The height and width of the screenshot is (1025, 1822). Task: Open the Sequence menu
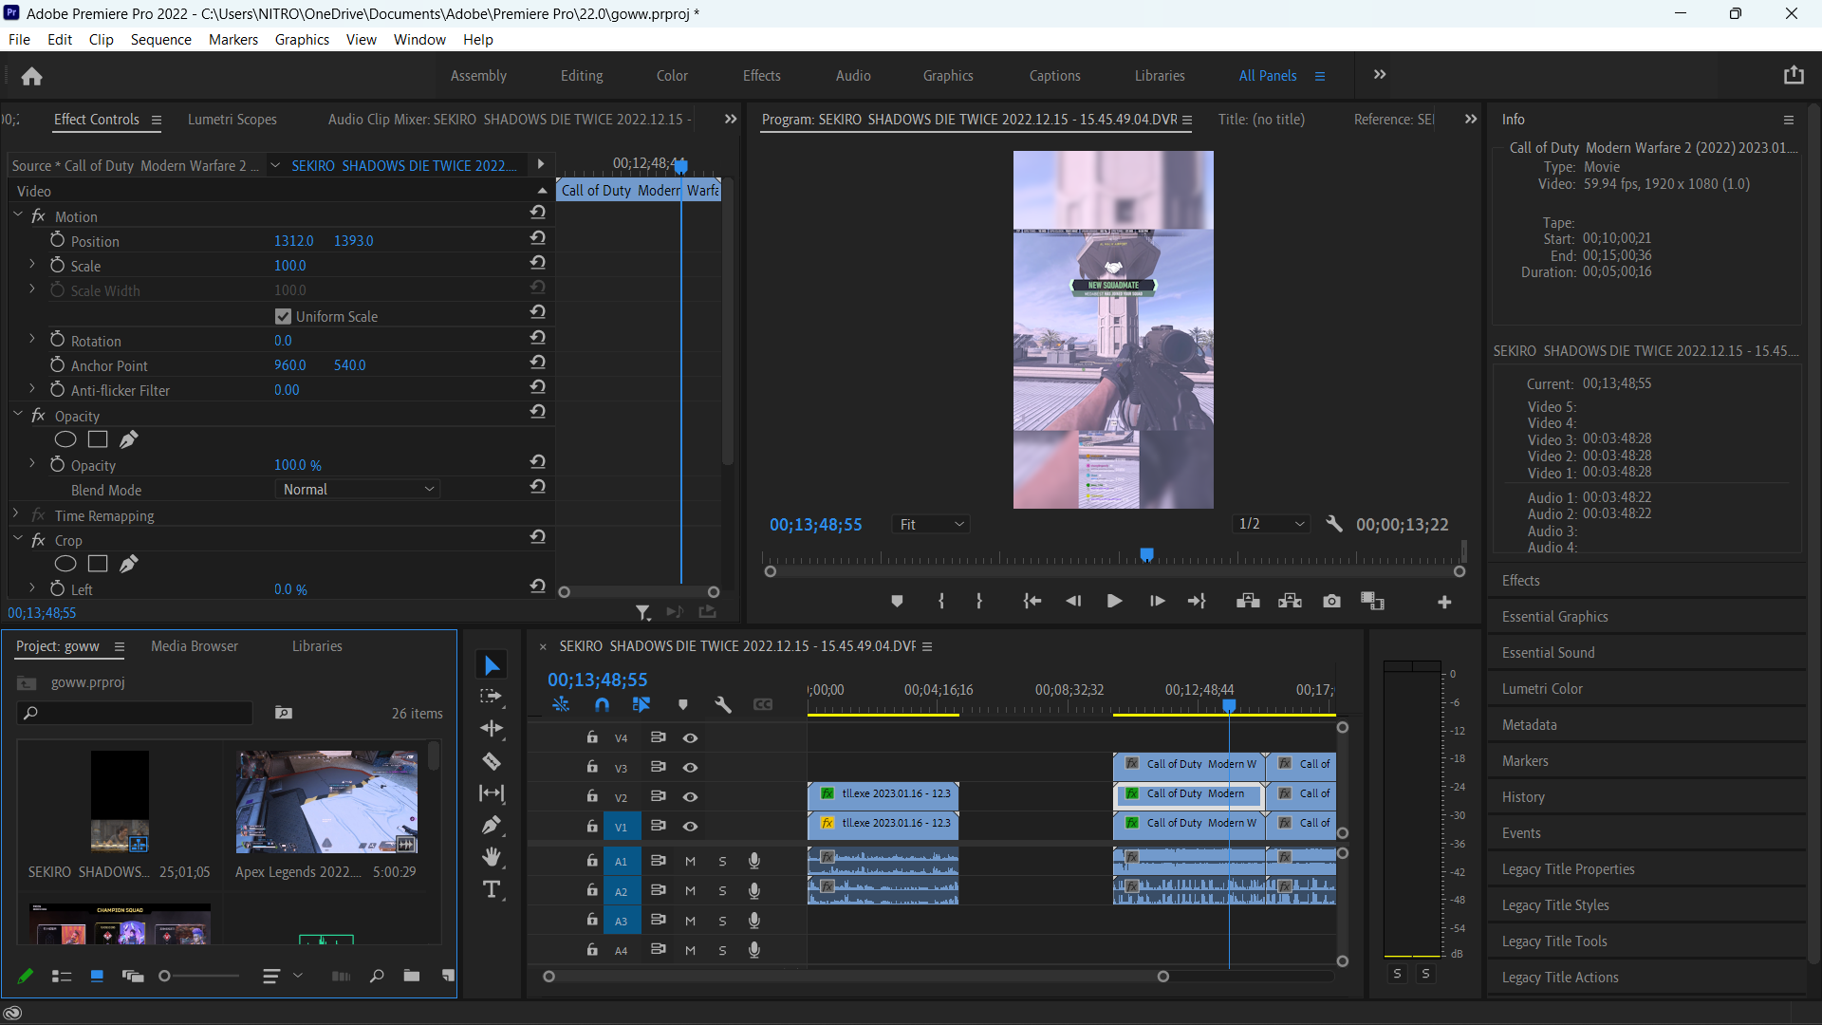[160, 39]
